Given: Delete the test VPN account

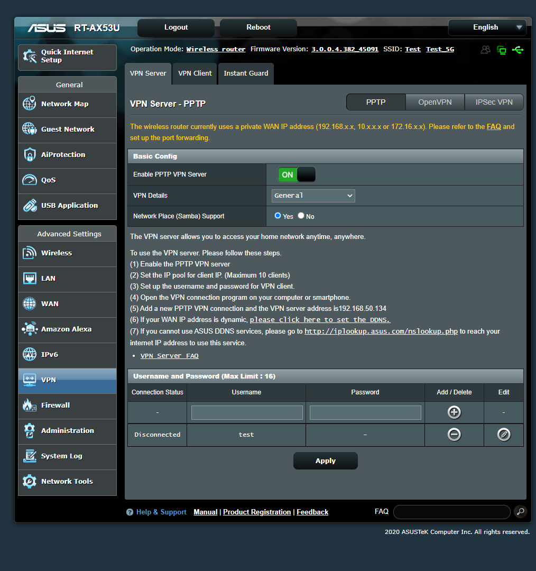Looking at the screenshot, I should pos(454,434).
